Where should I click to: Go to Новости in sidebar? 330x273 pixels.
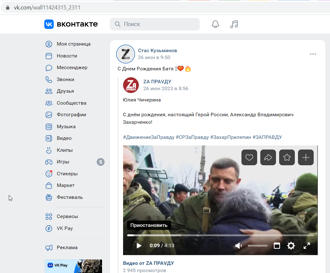pos(67,56)
